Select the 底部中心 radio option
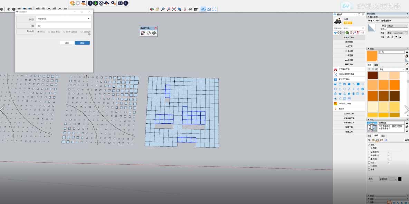The width and height of the screenshot is (409, 204). (49, 32)
